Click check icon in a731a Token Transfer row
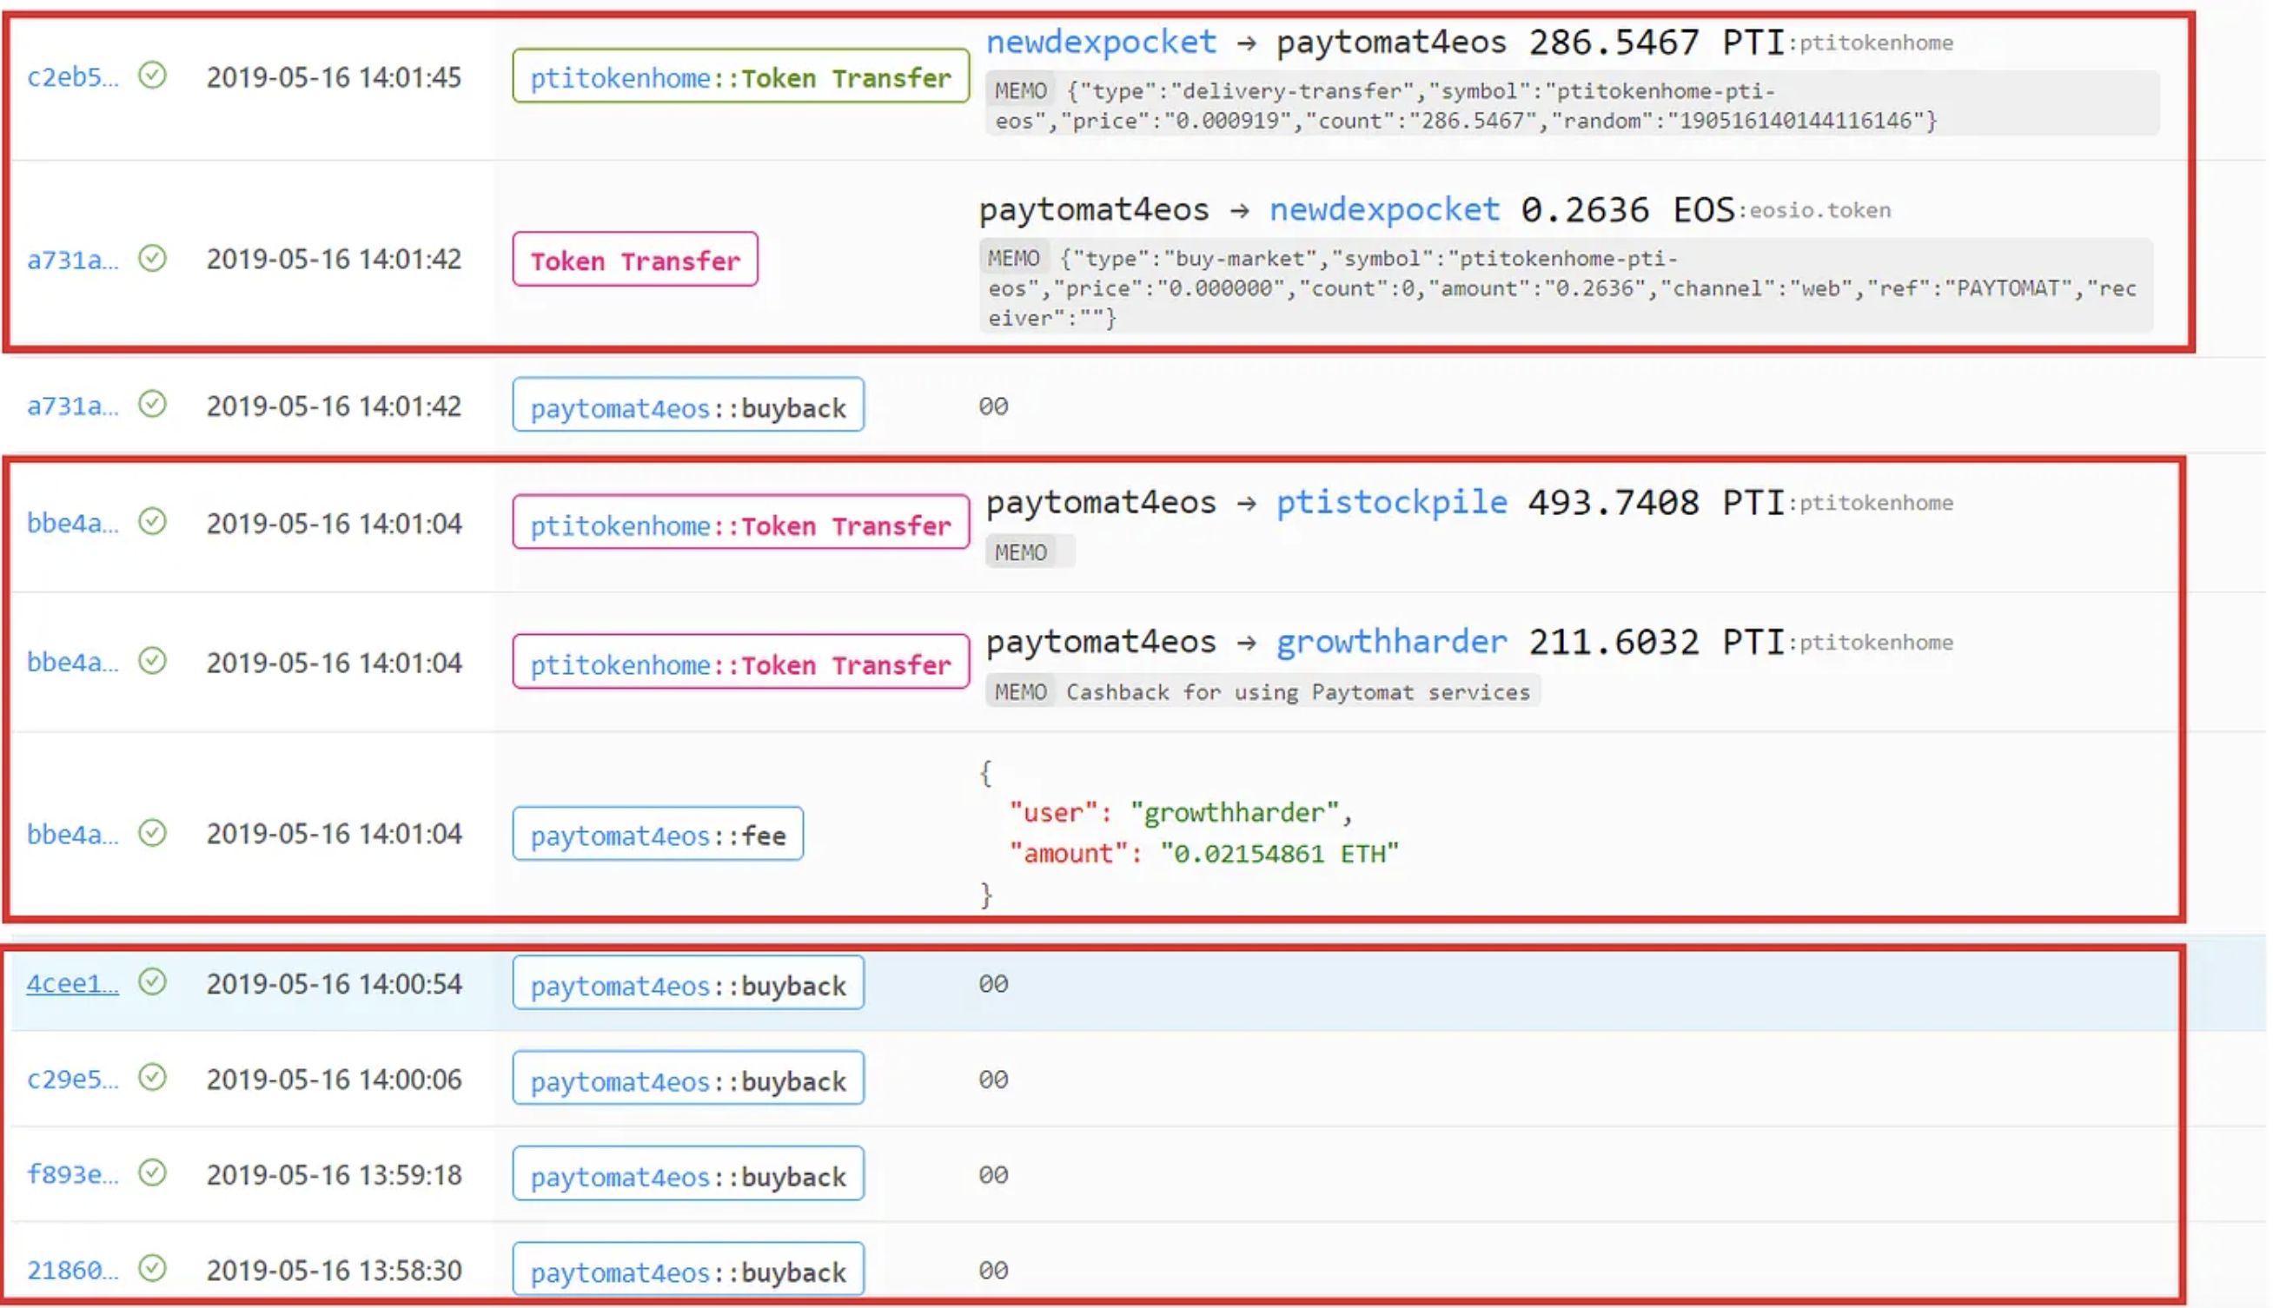This screenshot has width=2273, height=1308. [153, 259]
